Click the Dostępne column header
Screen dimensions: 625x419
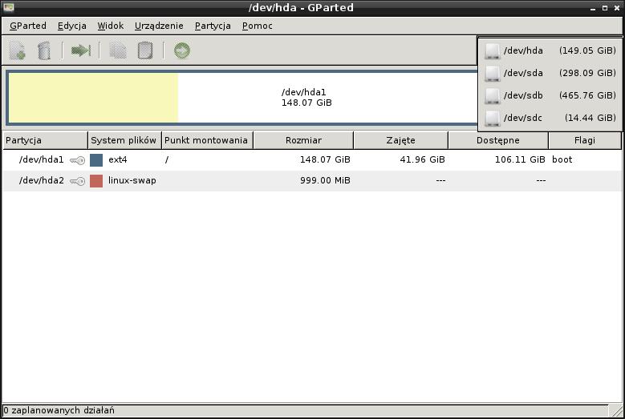coord(498,140)
